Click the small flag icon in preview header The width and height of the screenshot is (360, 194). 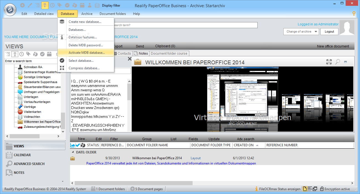tap(346, 62)
